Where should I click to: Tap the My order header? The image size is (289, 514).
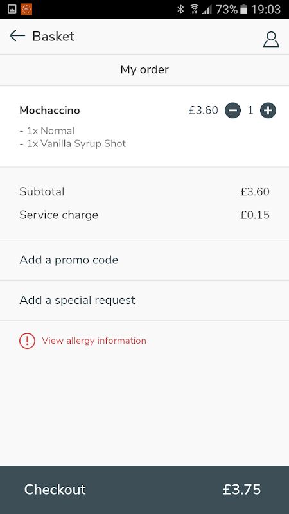[144, 69]
